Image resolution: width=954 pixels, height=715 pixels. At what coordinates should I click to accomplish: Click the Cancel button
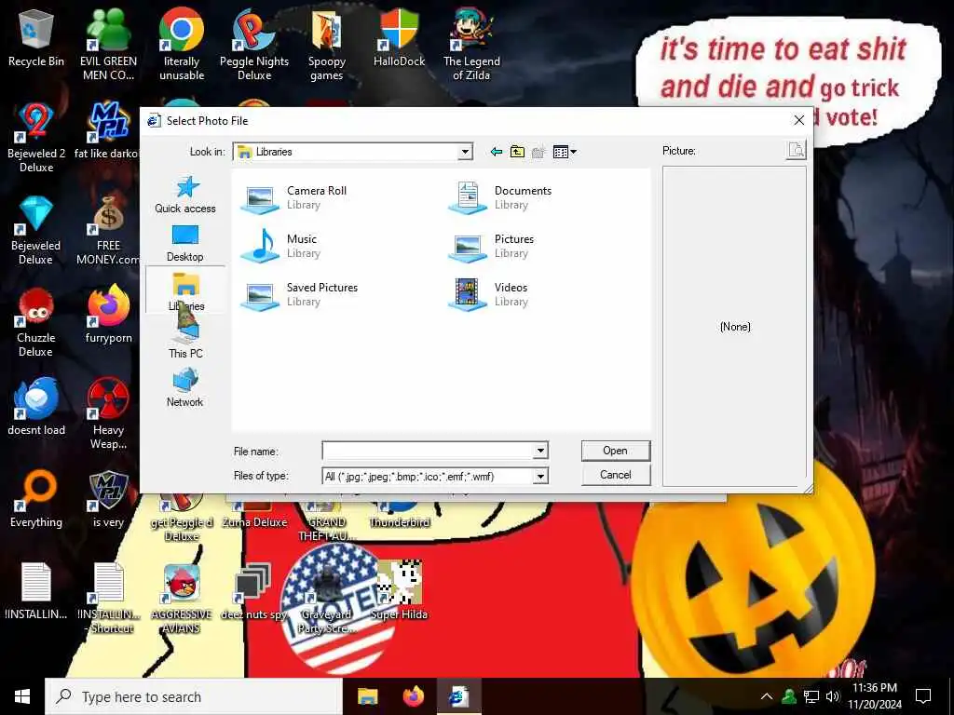click(x=615, y=475)
